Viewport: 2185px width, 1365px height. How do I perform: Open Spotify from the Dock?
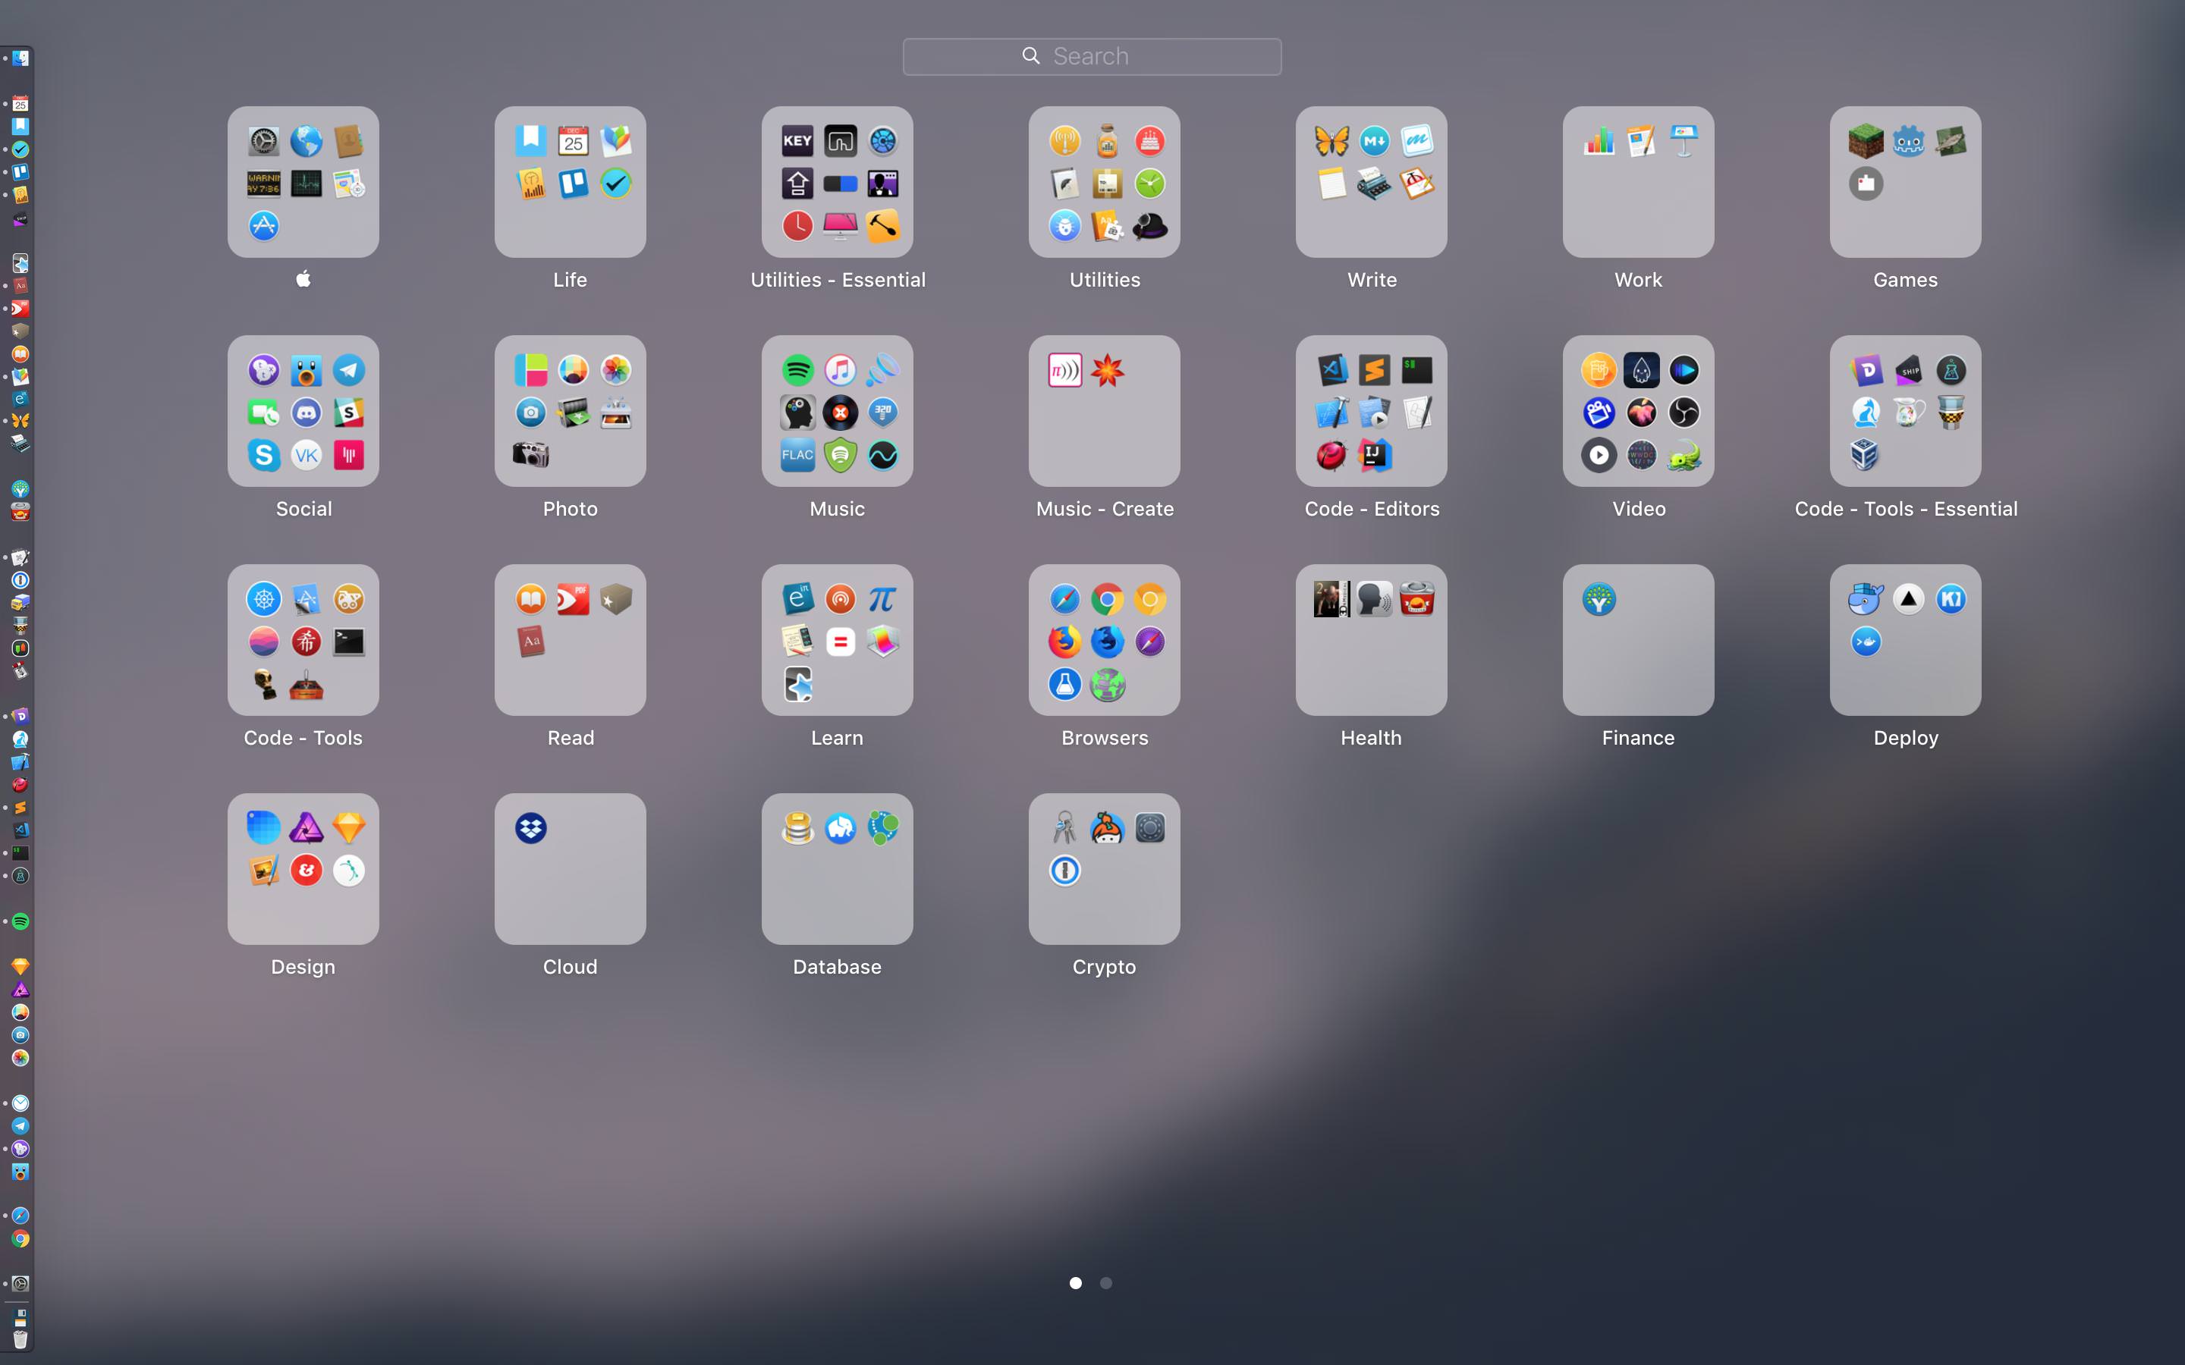click(x=20, y=921)
